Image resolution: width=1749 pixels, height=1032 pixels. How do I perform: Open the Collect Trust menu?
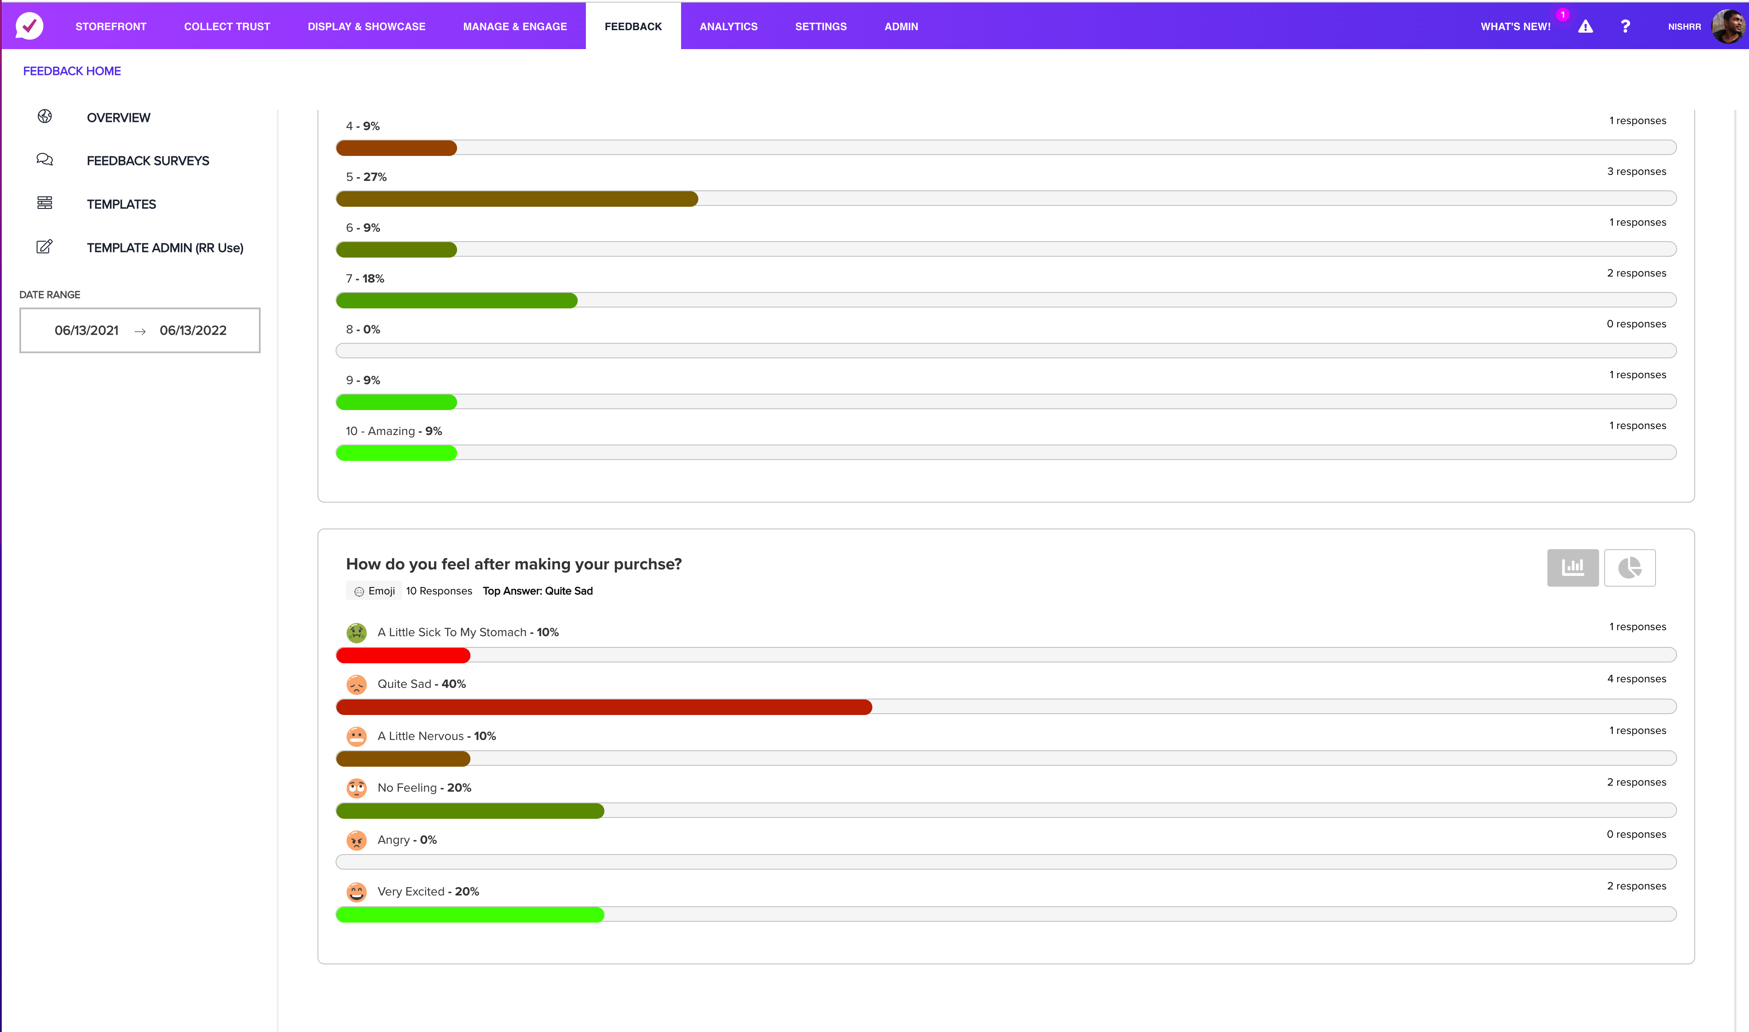(227, 26)
